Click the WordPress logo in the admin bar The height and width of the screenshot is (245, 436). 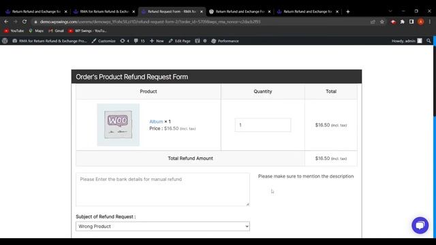pyautogui.click(x=5, y=41)
